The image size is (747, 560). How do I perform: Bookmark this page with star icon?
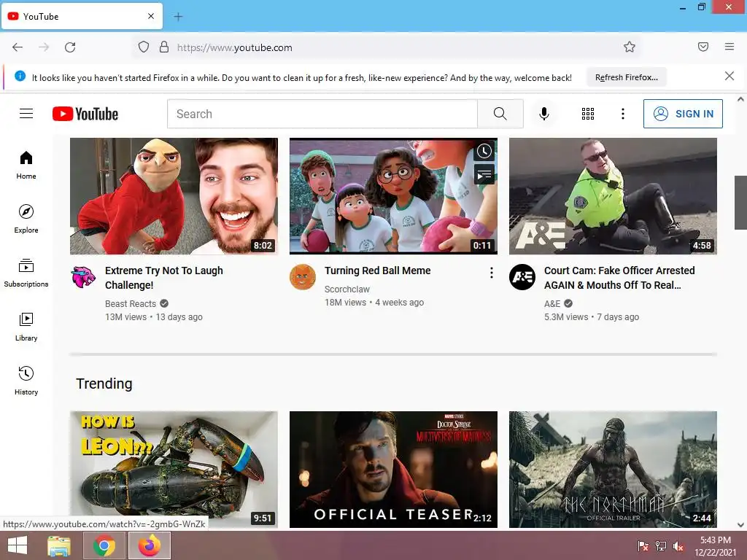point(630,47)
